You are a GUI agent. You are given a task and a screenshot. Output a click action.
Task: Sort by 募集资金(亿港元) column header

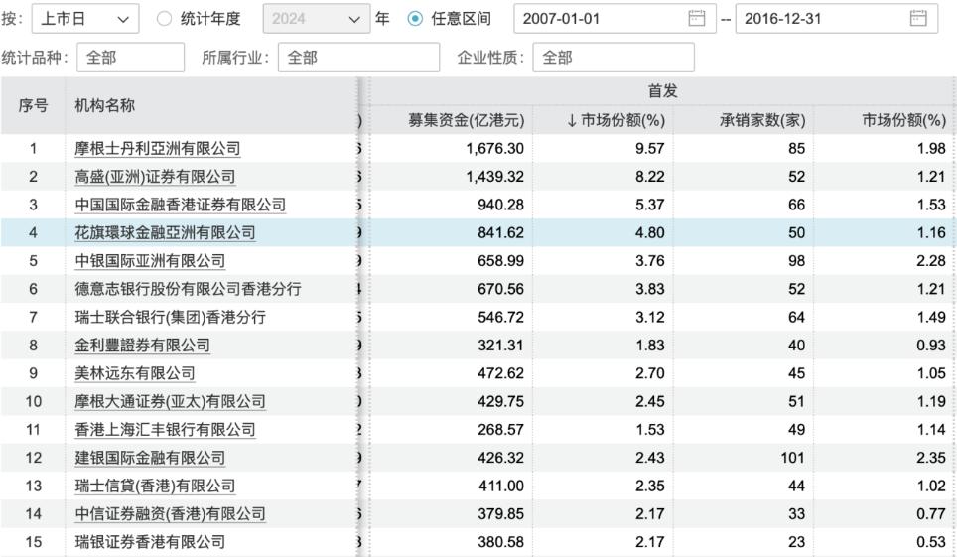467,120
